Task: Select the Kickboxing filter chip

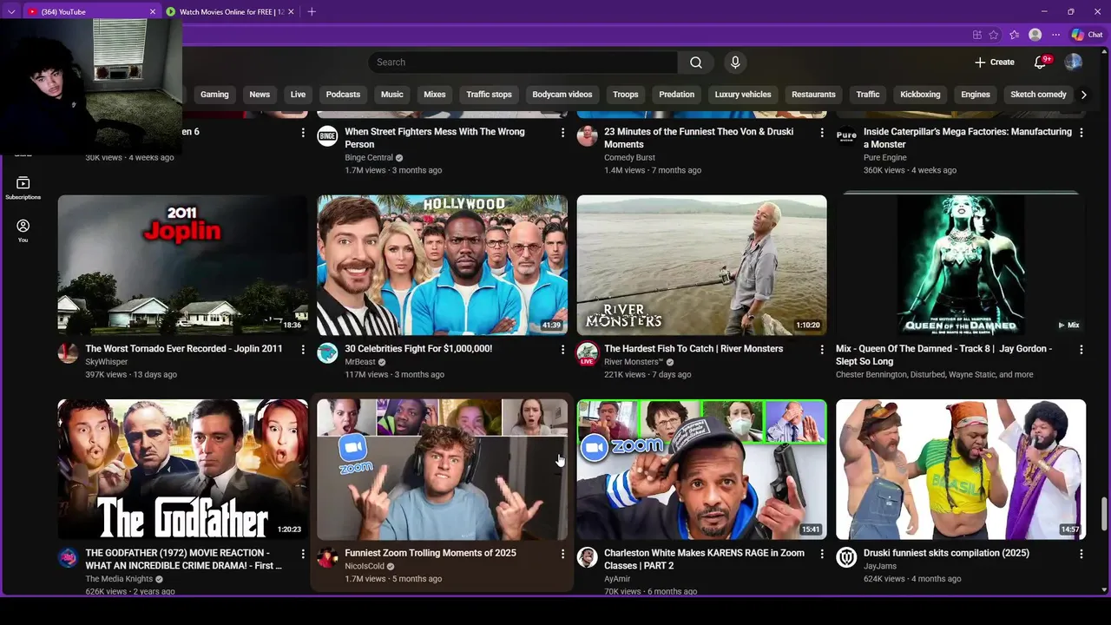Action: [920, 95]
